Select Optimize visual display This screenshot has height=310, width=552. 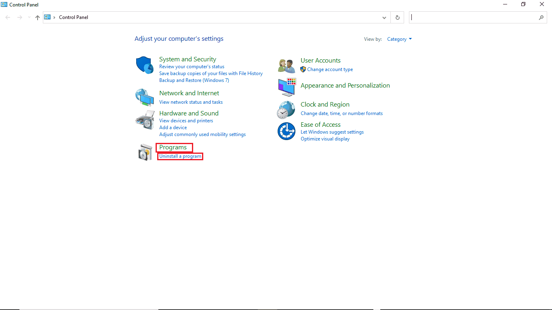(x=325, y=139)
